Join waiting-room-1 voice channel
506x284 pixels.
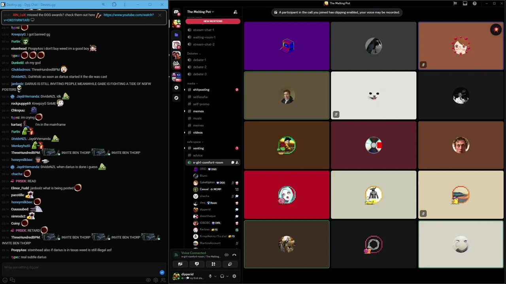coord(213,37)
